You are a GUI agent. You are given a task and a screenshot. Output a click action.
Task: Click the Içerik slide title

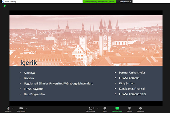click(29, 63)
